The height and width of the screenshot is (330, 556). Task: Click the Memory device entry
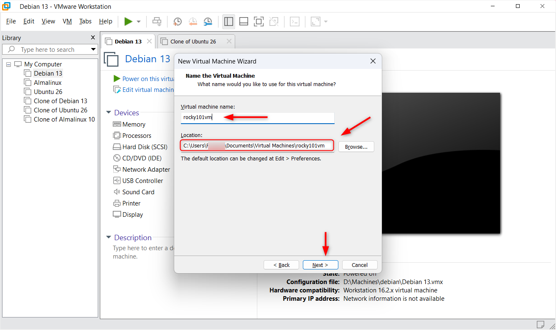pyautogui.click(x=129, y=124)
